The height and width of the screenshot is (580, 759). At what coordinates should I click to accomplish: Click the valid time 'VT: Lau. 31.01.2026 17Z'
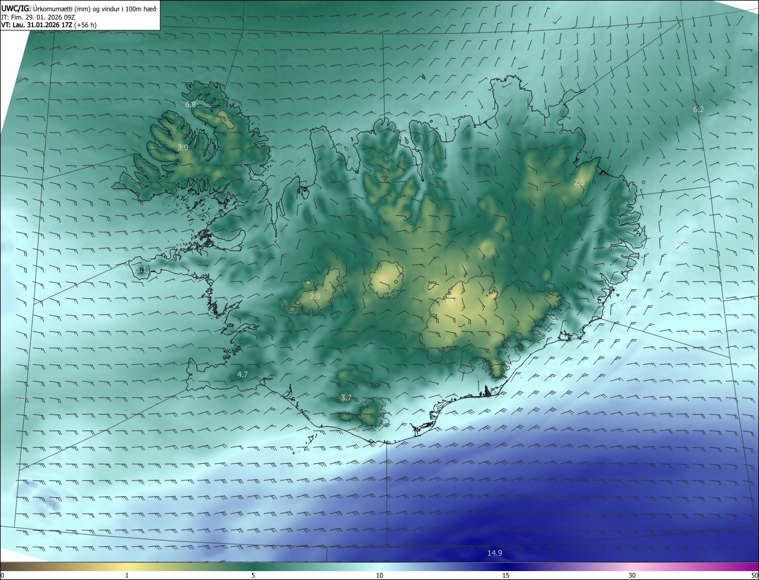[x=36, y=25]
